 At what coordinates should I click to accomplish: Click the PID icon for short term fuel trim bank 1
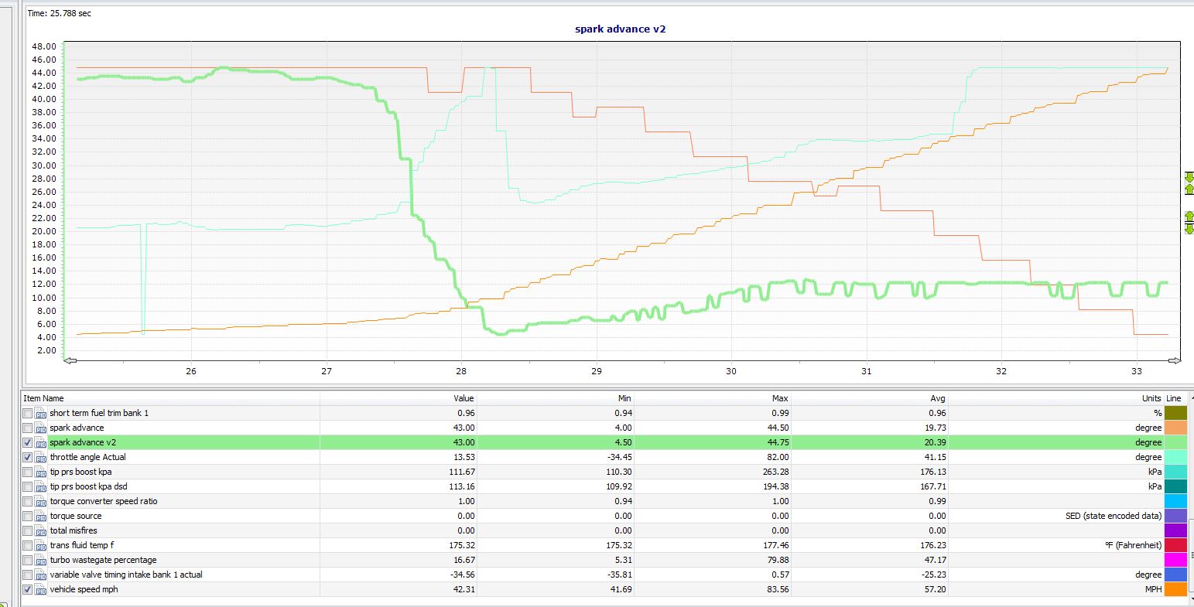click(x=41, y=413)
